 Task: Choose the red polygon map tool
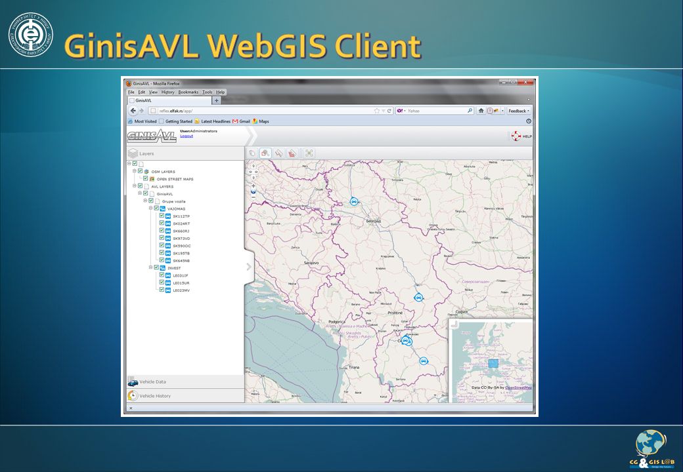292,153
